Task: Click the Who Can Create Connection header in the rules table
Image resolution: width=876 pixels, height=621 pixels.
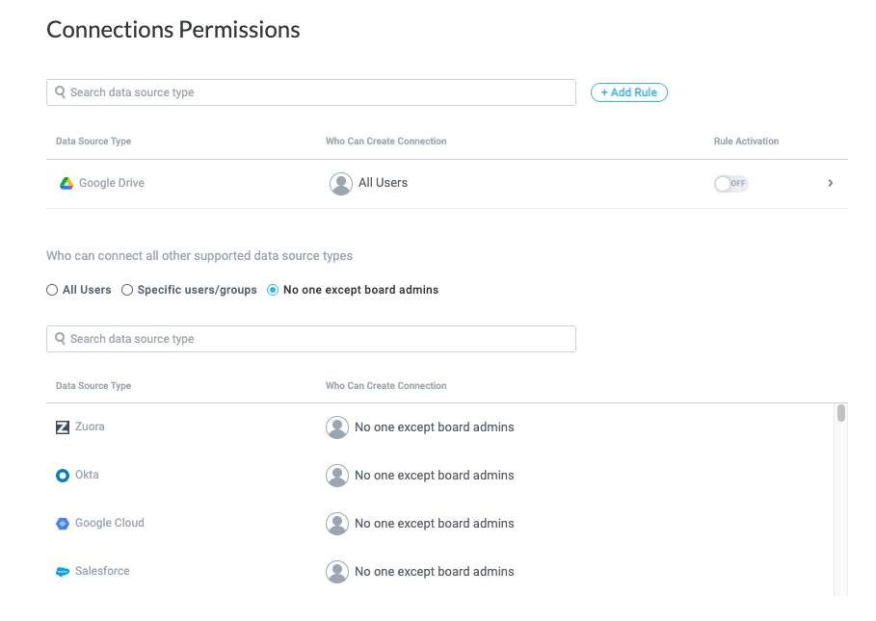Action: [385, 142]
